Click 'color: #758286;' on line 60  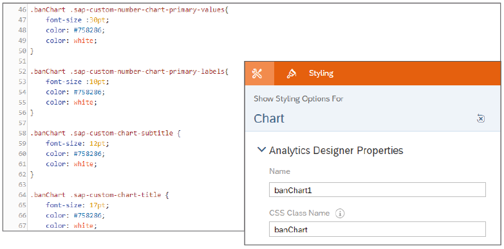point(75,153)
